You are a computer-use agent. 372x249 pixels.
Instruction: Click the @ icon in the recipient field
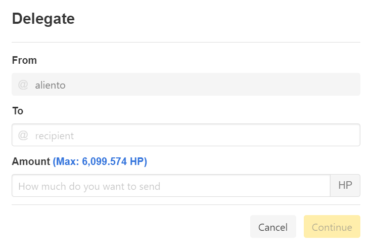[x=23, y=135]
